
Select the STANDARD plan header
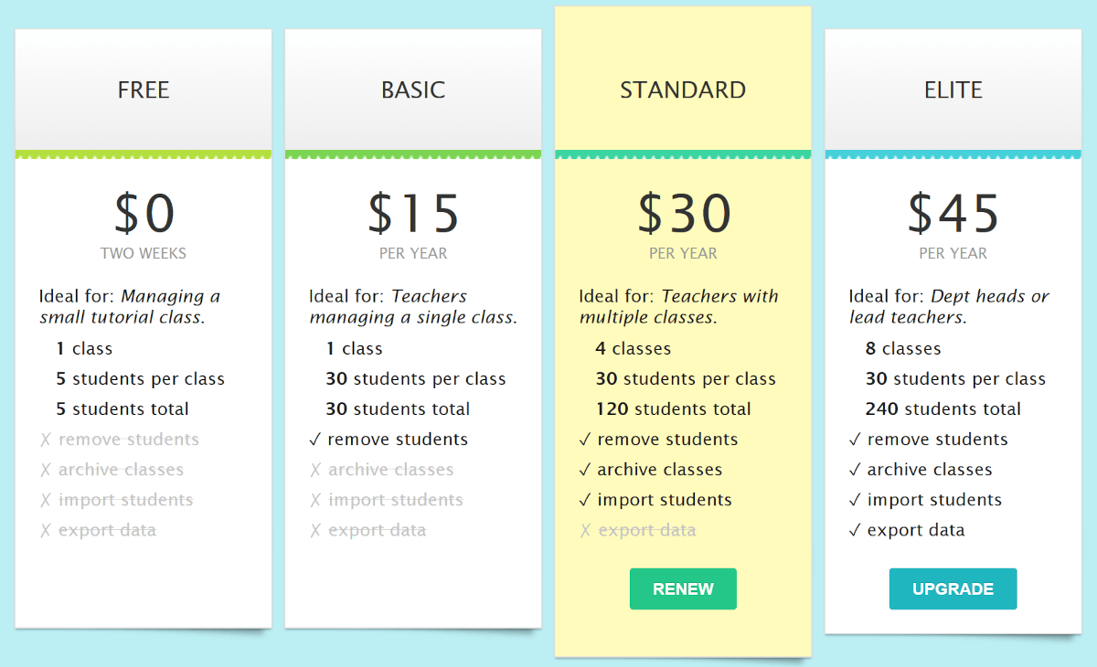[x=683, y=90]
